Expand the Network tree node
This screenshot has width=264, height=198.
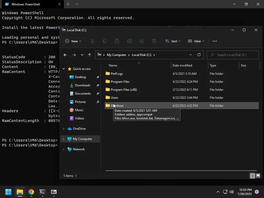coord(64,149)
